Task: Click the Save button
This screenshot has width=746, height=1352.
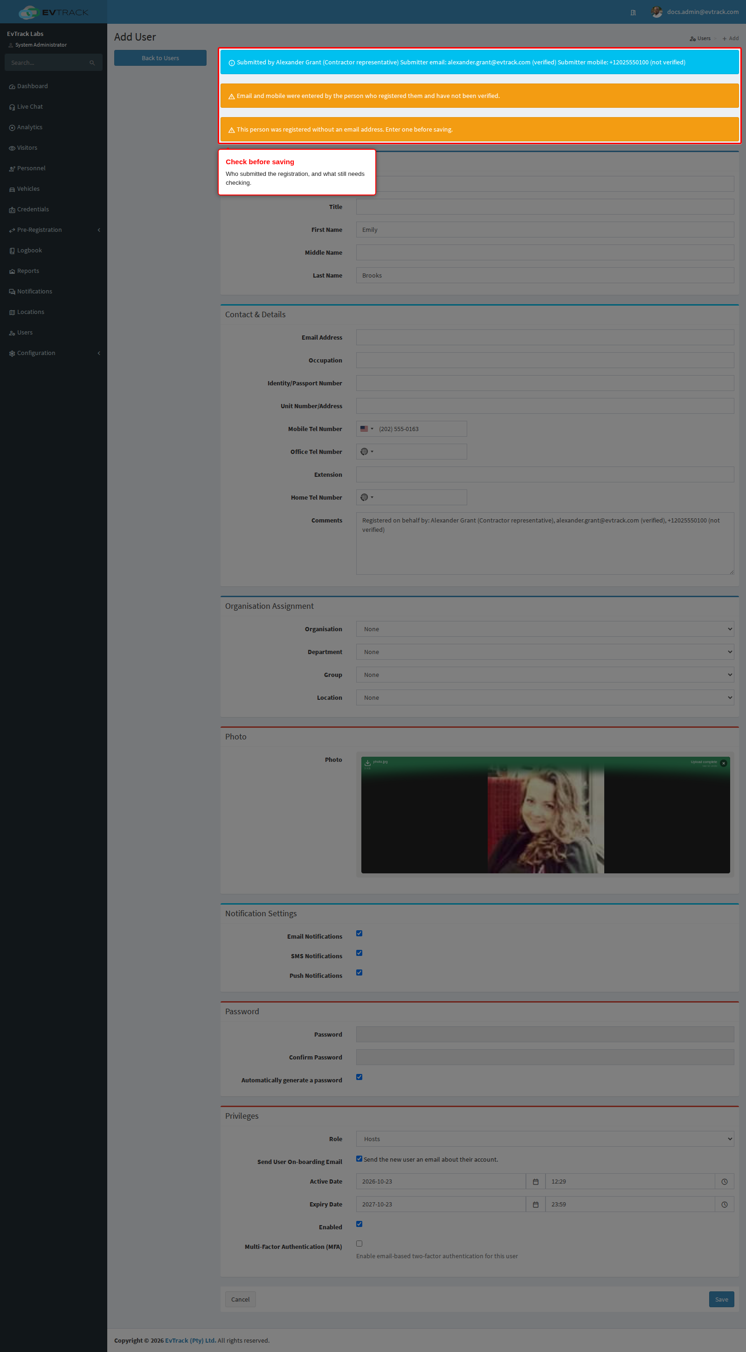Action: tap(721, 1300)
